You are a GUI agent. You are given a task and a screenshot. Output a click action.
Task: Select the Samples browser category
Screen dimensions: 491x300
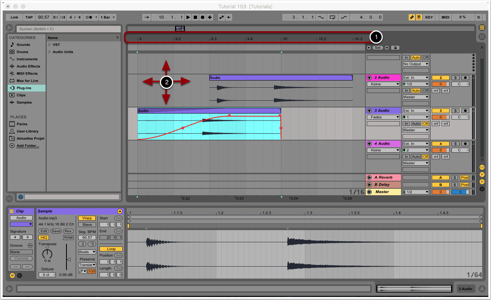point(24,103)
